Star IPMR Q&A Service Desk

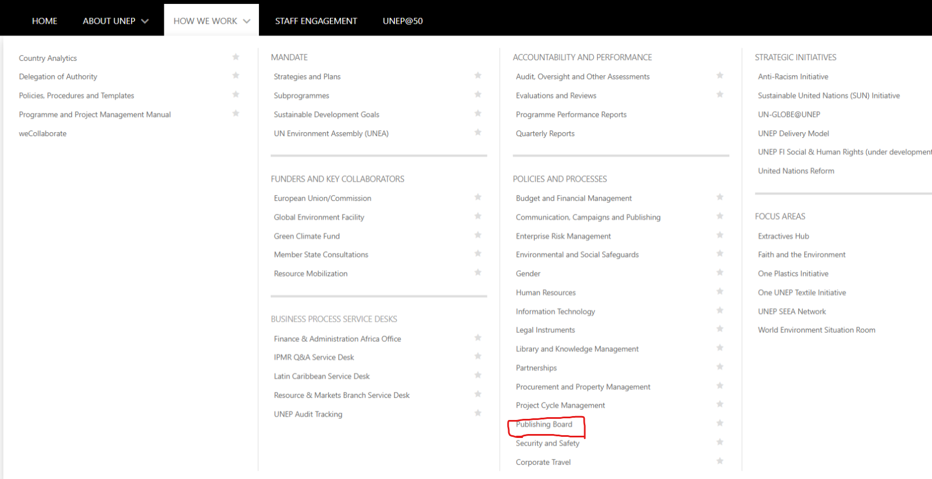tap(478, 356)
